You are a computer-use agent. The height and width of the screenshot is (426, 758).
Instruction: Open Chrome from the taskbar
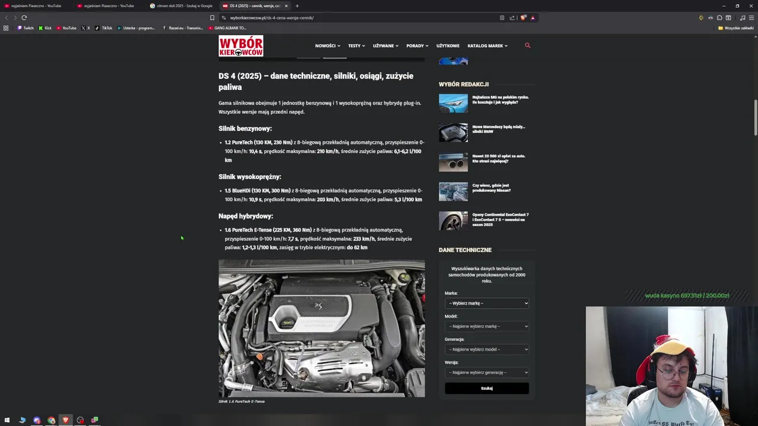(51, 420)
